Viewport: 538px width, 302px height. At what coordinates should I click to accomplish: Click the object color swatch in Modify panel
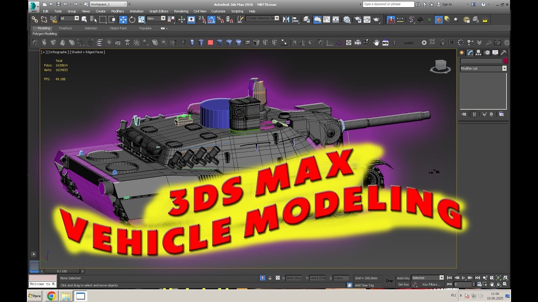pyautogui.click(x=506, y=61)
